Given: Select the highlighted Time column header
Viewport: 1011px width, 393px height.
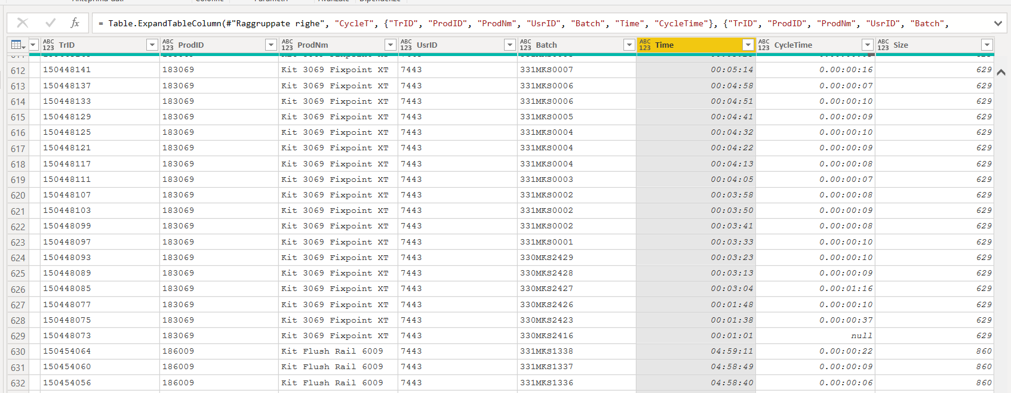Looking at the screenshot, I should 696,45.
